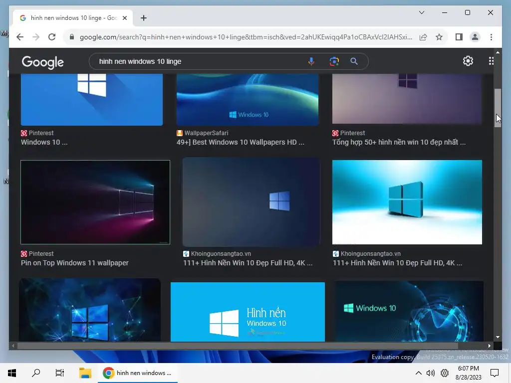Open the 111+ Hình Nền Win 10 link under the cyan 3D logo
The height and width of the screenshot is (383, 511).
point(397,263)
